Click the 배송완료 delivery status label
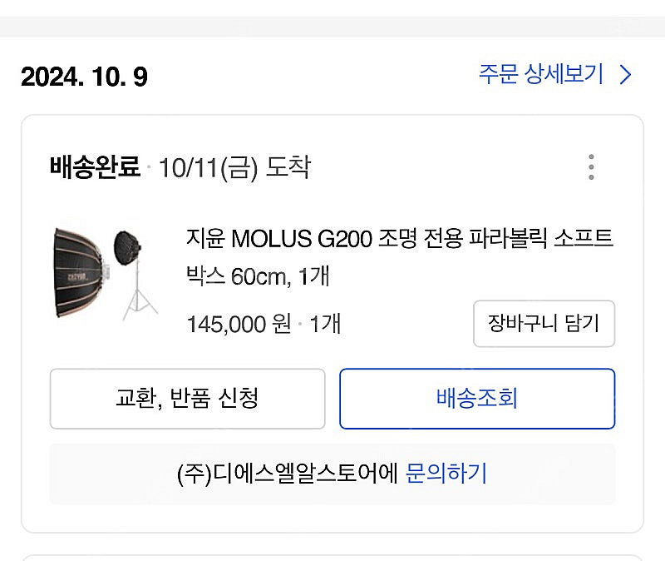 (95, 167)
